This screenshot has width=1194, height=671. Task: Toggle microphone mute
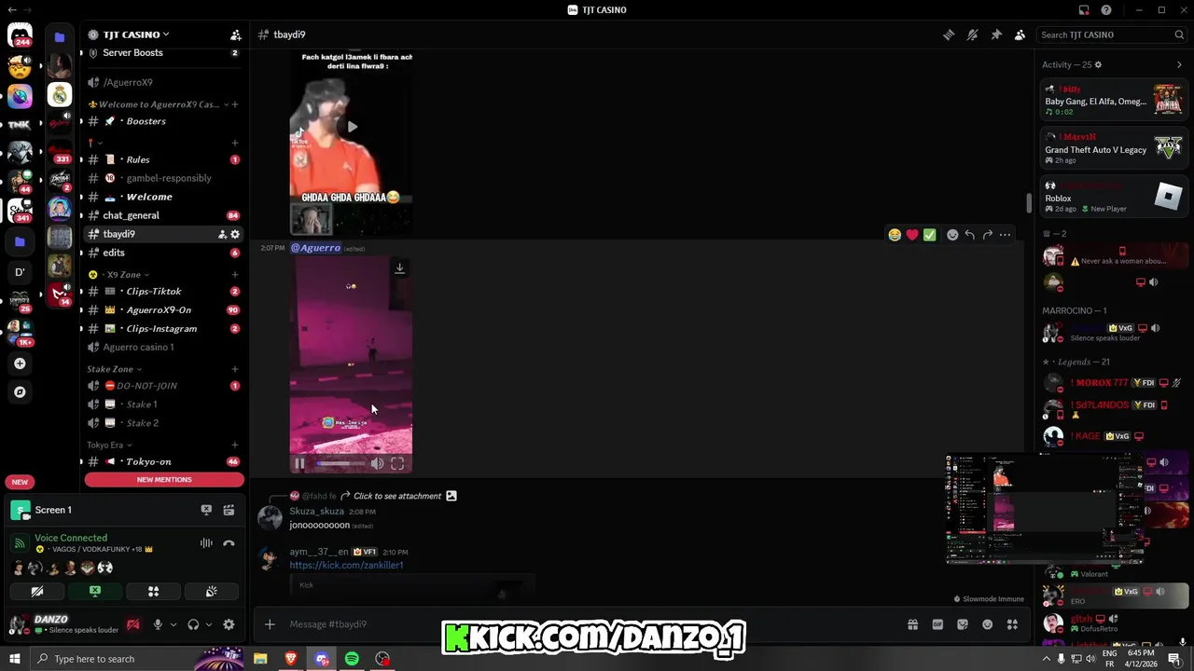coord(158,624)
